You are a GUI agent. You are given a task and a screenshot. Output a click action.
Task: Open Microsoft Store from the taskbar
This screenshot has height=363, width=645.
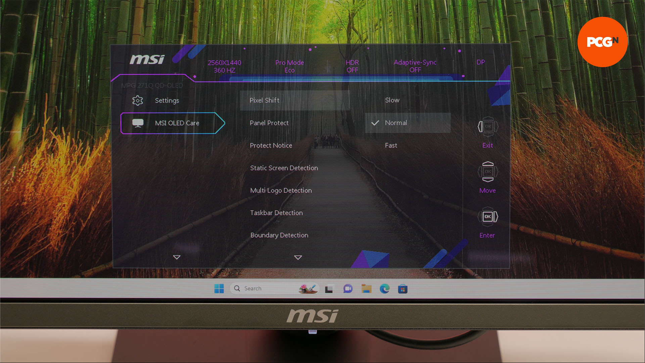coord(403,289)
